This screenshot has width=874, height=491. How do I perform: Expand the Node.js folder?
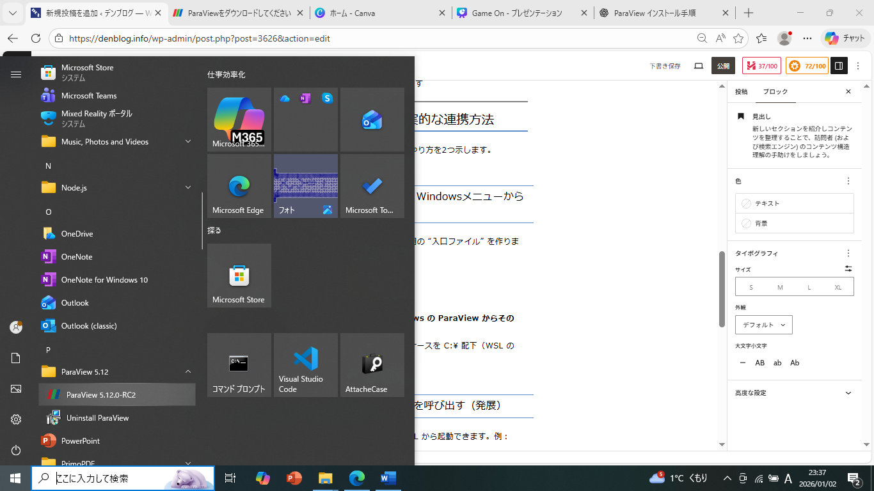point(188,187)
